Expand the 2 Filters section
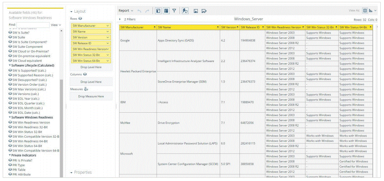This screenshot has width=384, height=181. (x=120, y=19)
